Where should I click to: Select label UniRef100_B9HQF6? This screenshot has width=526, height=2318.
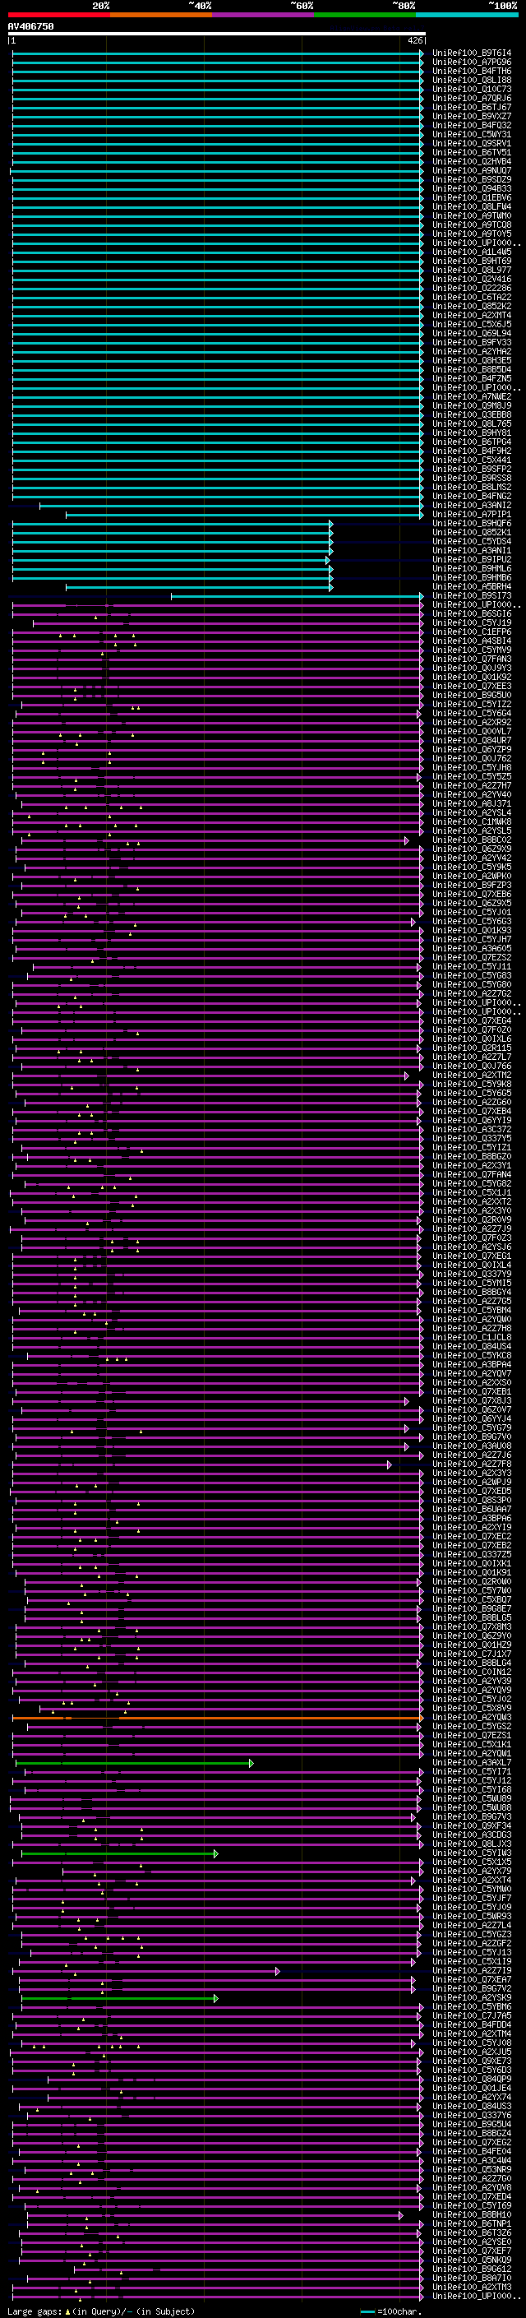[x=472, y=524]
